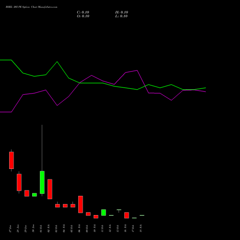Click the red candlestick for 16 Feb

127,215
